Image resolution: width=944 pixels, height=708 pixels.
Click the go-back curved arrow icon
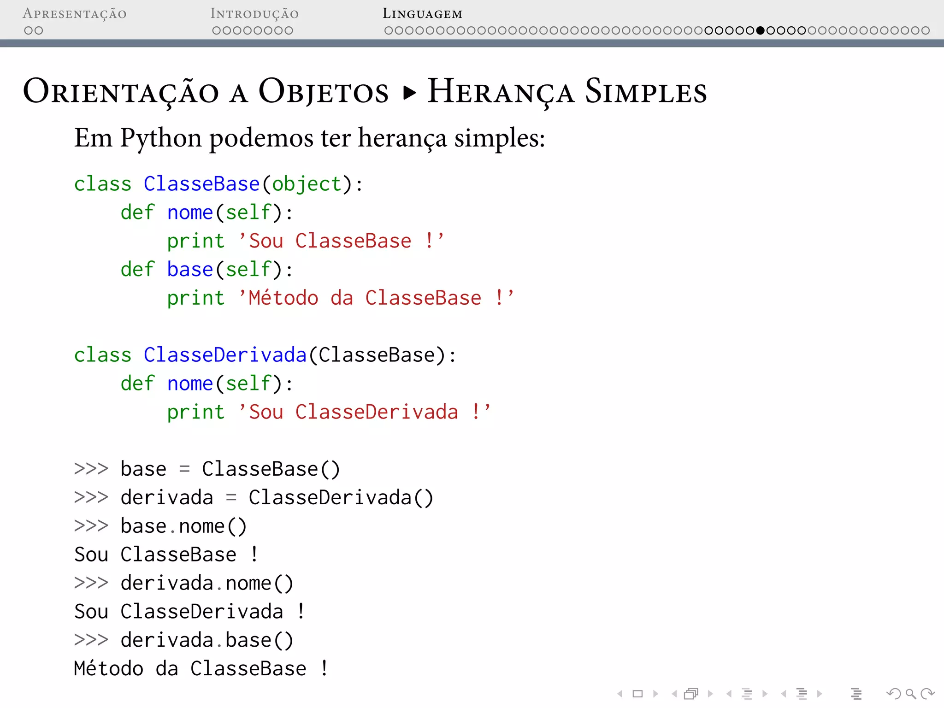(x=894, y=693)
